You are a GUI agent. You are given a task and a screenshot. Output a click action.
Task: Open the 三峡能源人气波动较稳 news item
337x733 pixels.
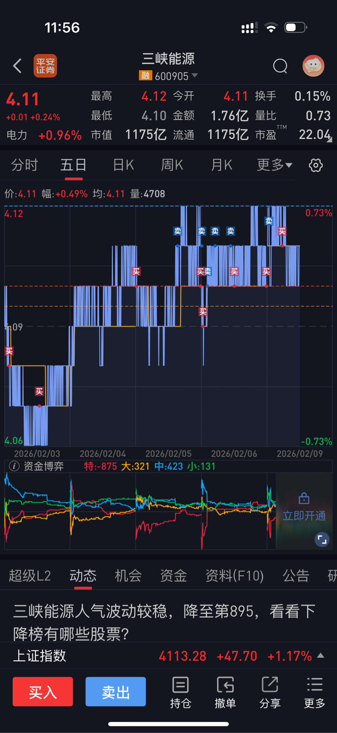[x=165, y=622]
